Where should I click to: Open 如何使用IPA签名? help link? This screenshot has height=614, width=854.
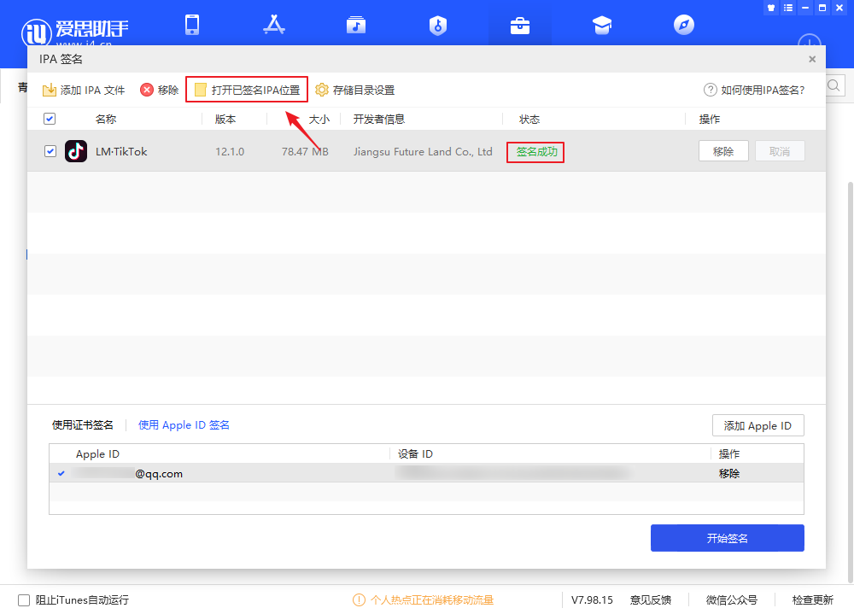click(x=754, y=90)
